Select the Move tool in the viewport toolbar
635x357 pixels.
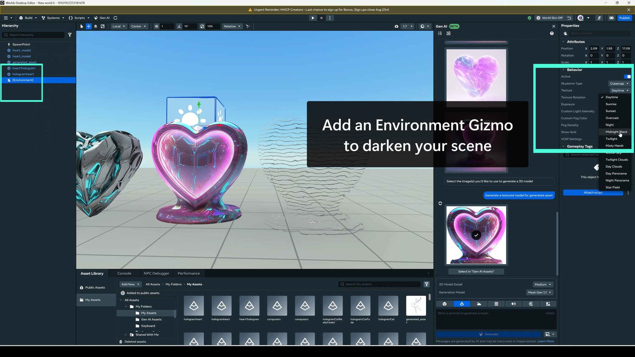88,26
